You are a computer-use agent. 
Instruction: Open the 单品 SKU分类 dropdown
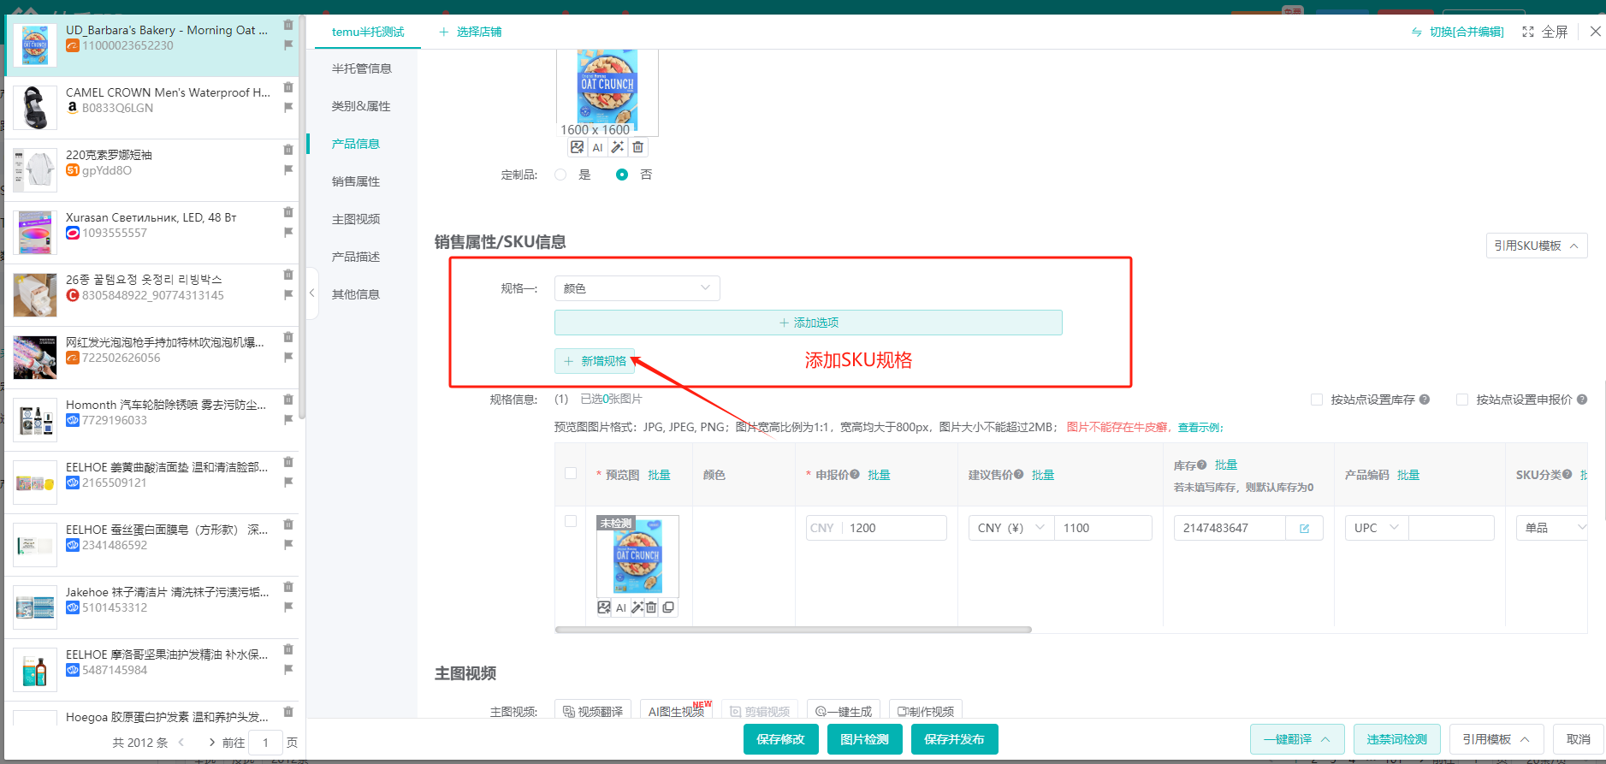click(x=1553, y=528)
